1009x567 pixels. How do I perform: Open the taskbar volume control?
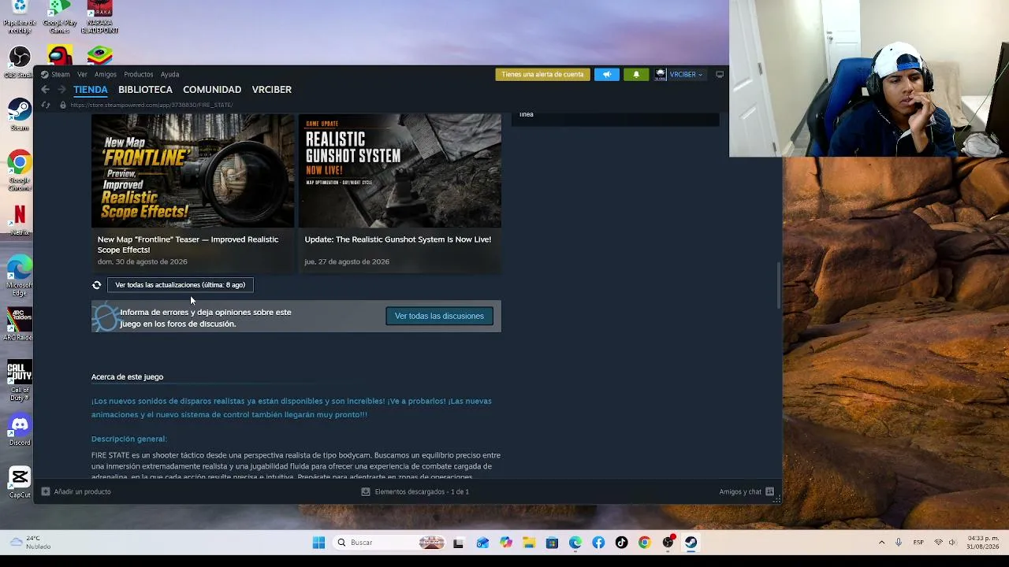click(952, 543)
